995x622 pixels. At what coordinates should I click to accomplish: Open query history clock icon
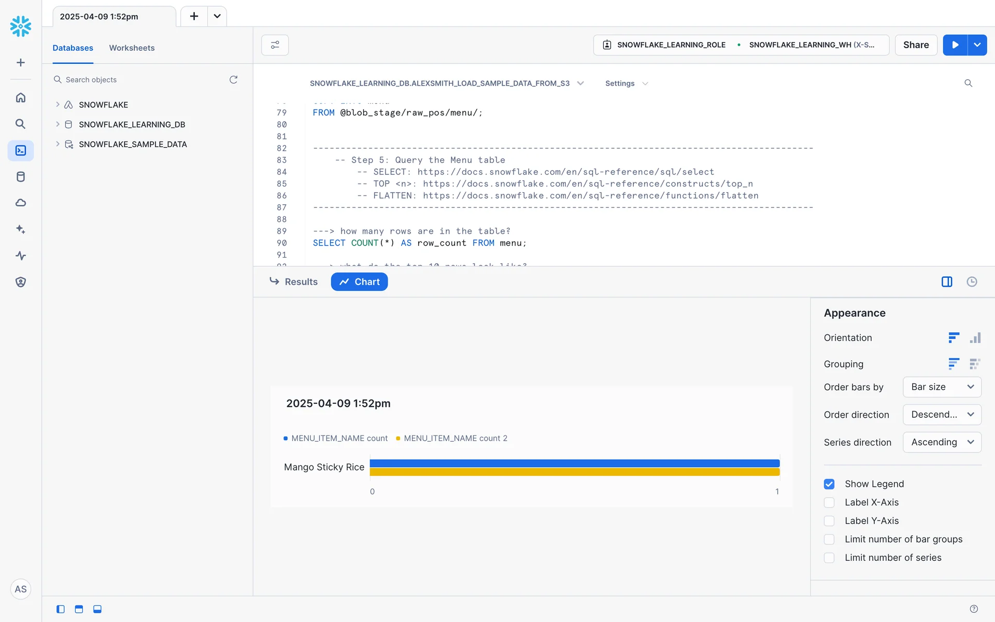click(972, 281)
